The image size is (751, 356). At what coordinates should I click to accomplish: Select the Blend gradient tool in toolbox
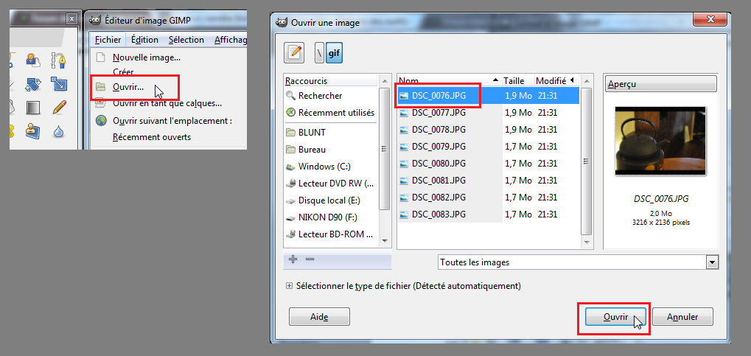[33, 108]
